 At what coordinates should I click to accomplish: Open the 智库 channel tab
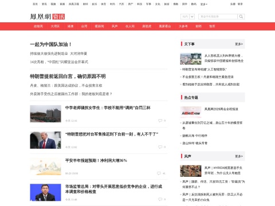point(212,26)
